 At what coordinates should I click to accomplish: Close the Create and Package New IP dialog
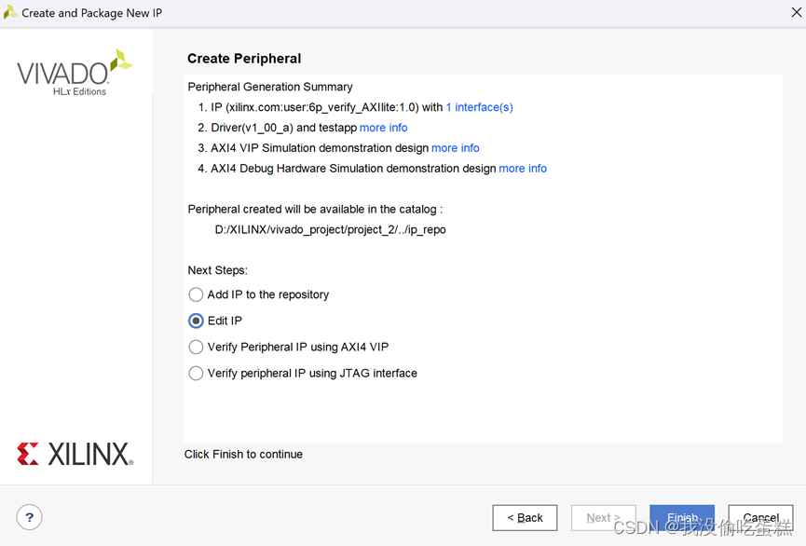[x=795, y=13]
